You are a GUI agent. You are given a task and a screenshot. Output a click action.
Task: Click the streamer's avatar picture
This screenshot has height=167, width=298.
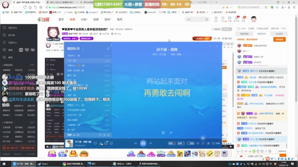53,34
